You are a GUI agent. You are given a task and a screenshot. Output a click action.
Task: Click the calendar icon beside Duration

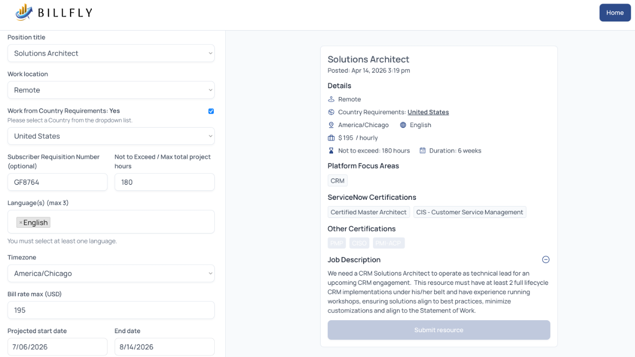click(x=422, y=150)
